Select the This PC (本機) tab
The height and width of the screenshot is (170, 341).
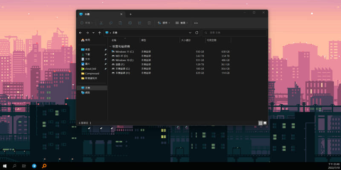tap(101, 14)
